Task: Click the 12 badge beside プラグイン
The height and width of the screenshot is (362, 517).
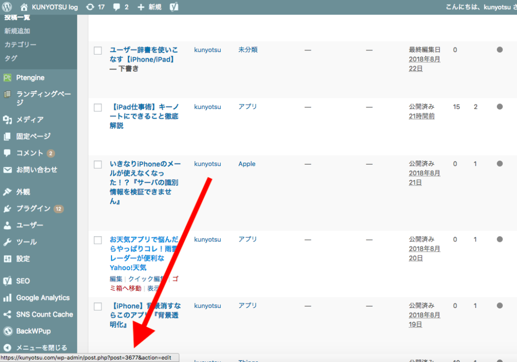Action: click(x=59, y=209)
